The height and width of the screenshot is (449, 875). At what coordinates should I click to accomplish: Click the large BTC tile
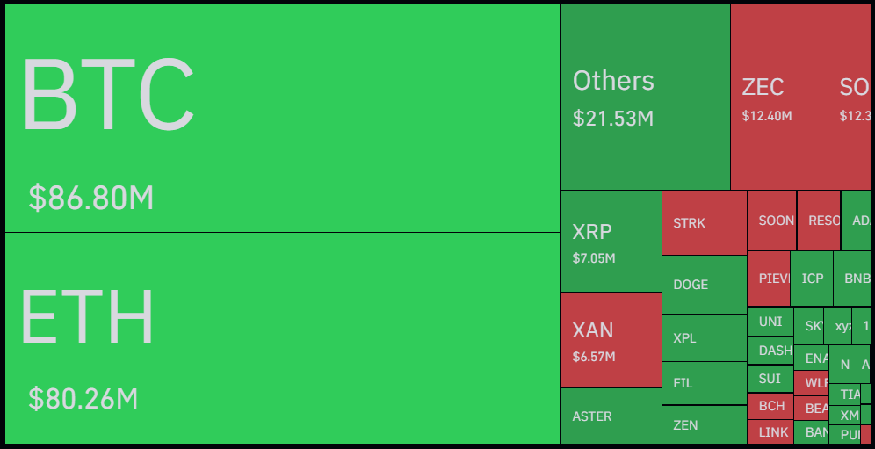click(x=281, y=119)
